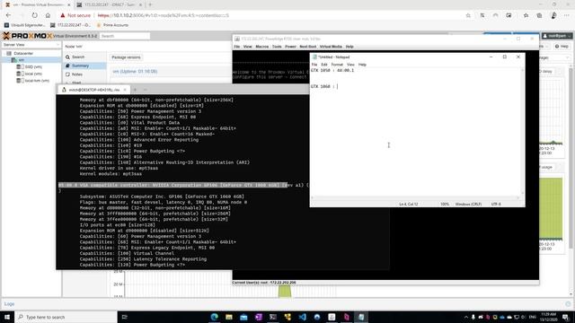
Task: Open the terminal app on taskbar
Action: pos(273,317)
